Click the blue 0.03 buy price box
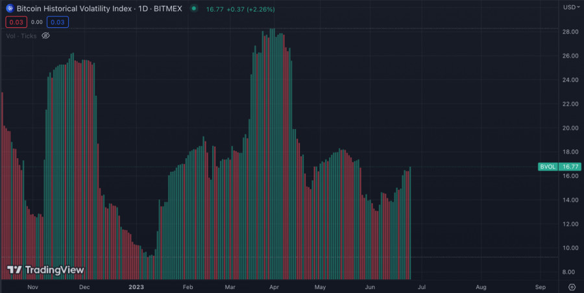 point(58,22)
